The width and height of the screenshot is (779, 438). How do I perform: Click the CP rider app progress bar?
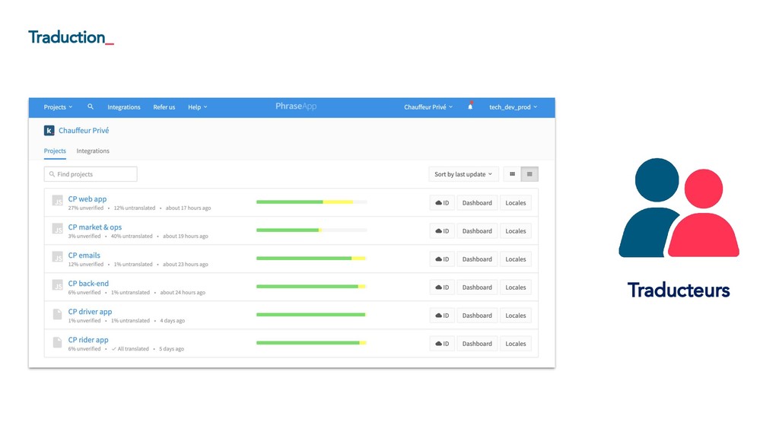click(x=311, y=343)
